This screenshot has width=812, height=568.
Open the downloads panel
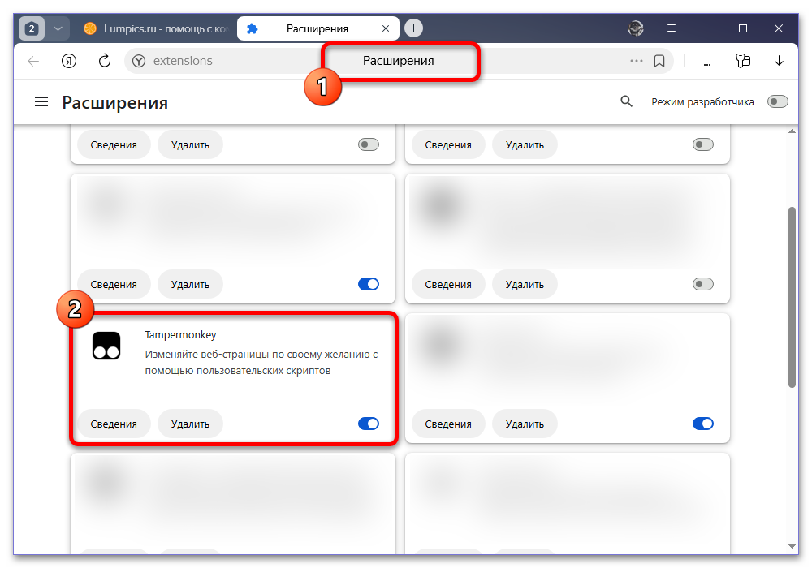[x=779, y=62]
